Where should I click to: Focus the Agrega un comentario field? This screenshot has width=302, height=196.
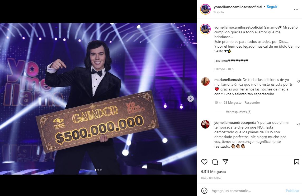point(247,191)
